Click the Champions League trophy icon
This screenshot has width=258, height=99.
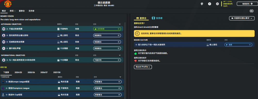[3, 88]
